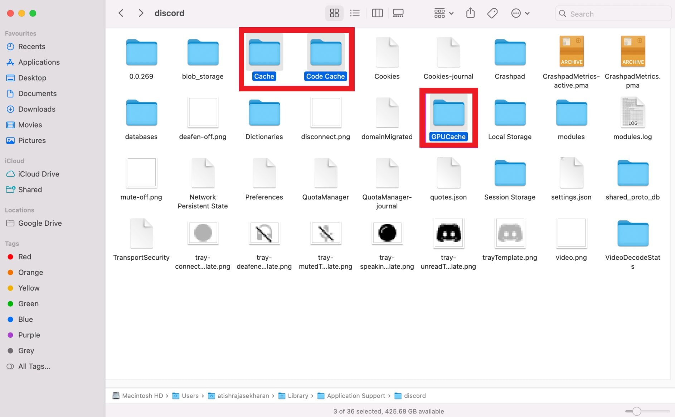The width and height of the screenshot is (675, 417).
Task: Select the Green tag in sidebar
Action: pos(28,303)
